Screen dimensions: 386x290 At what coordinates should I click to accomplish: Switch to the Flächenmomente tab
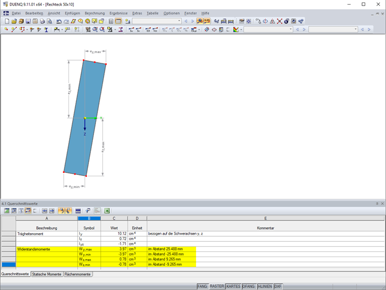[78, 274]
